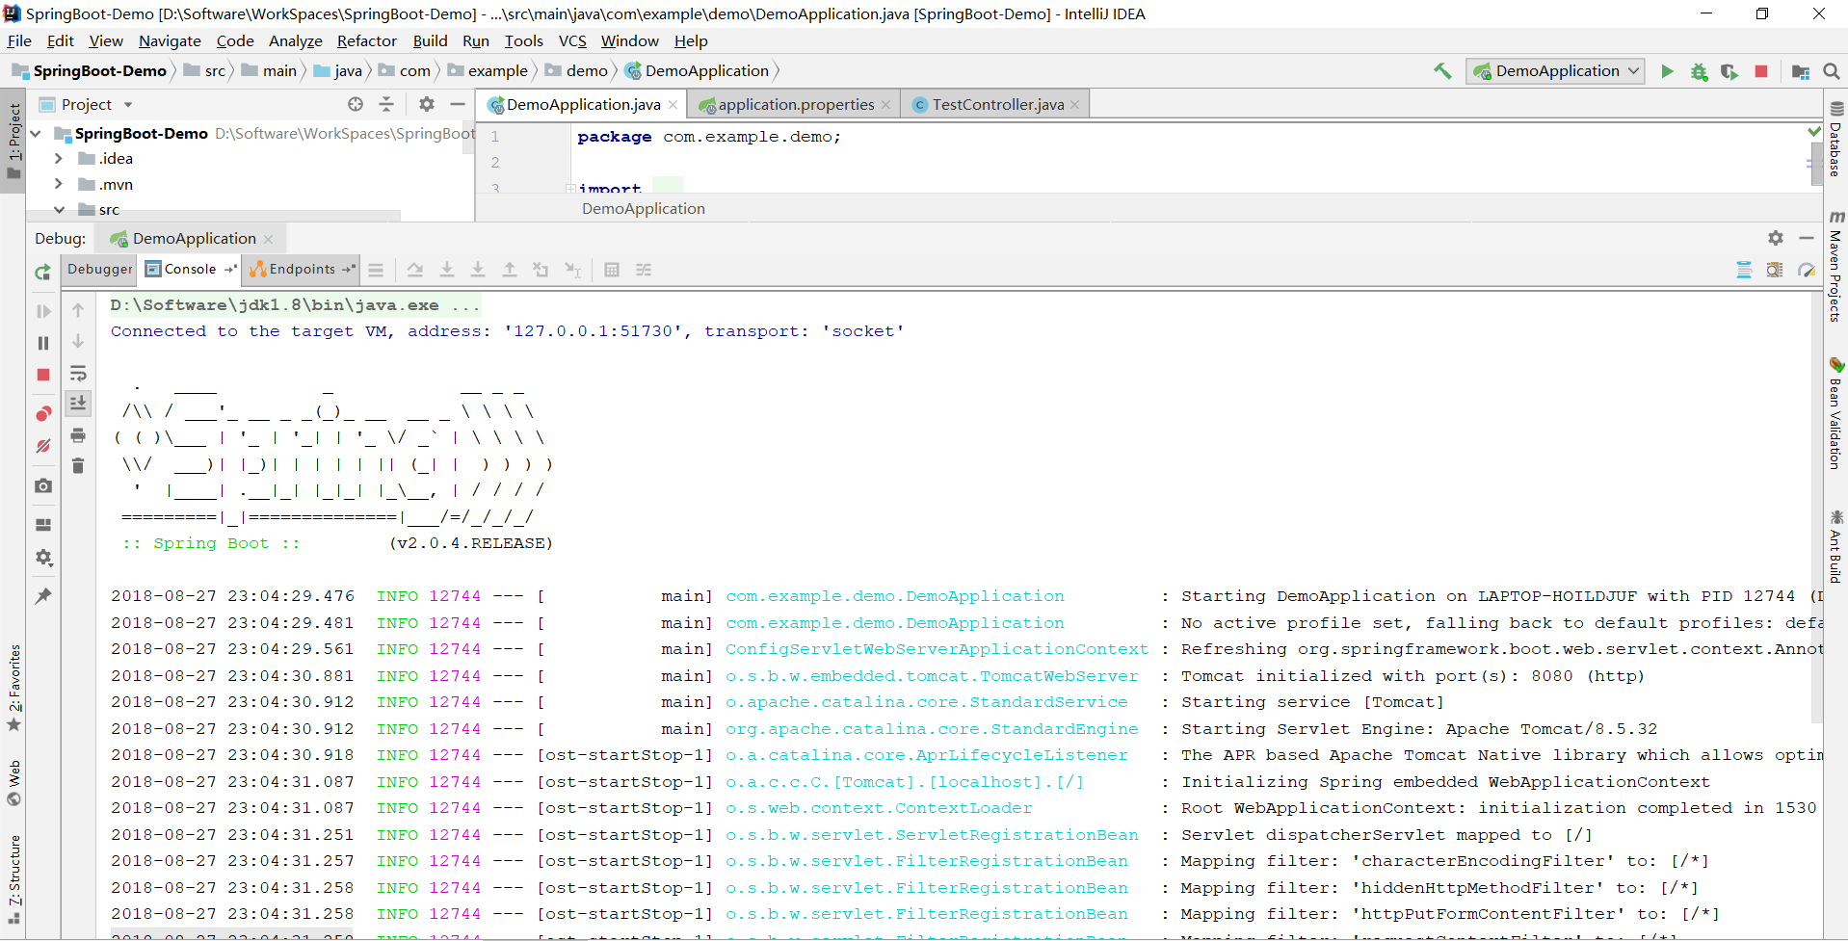Open the Debug panel settings gear
Viewport: 1848px width, 941px height.
[x=1776, y=238]
